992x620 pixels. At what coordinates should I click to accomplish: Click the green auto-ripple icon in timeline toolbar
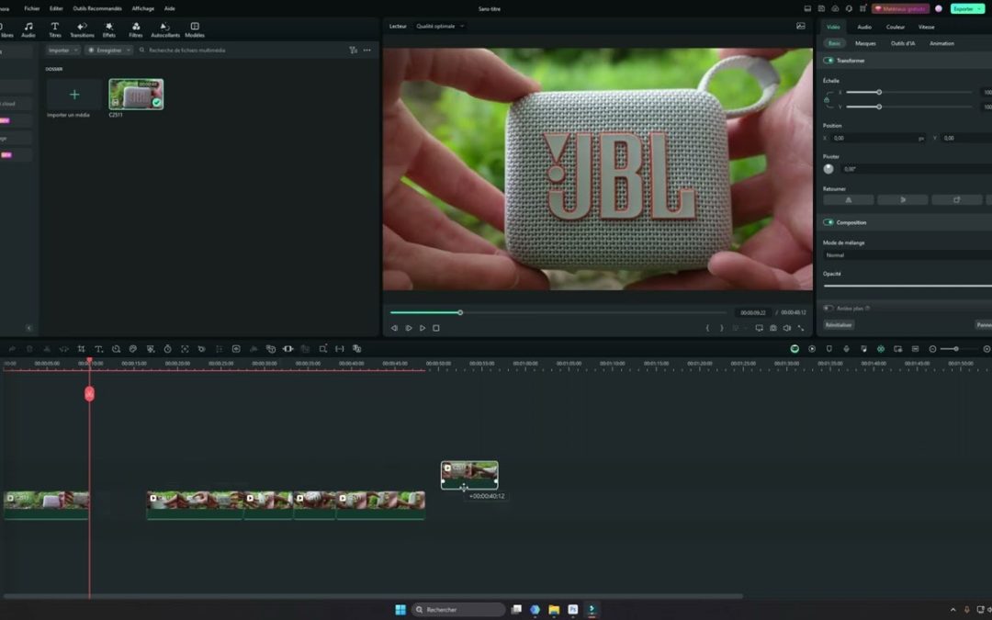pos(880,349)
